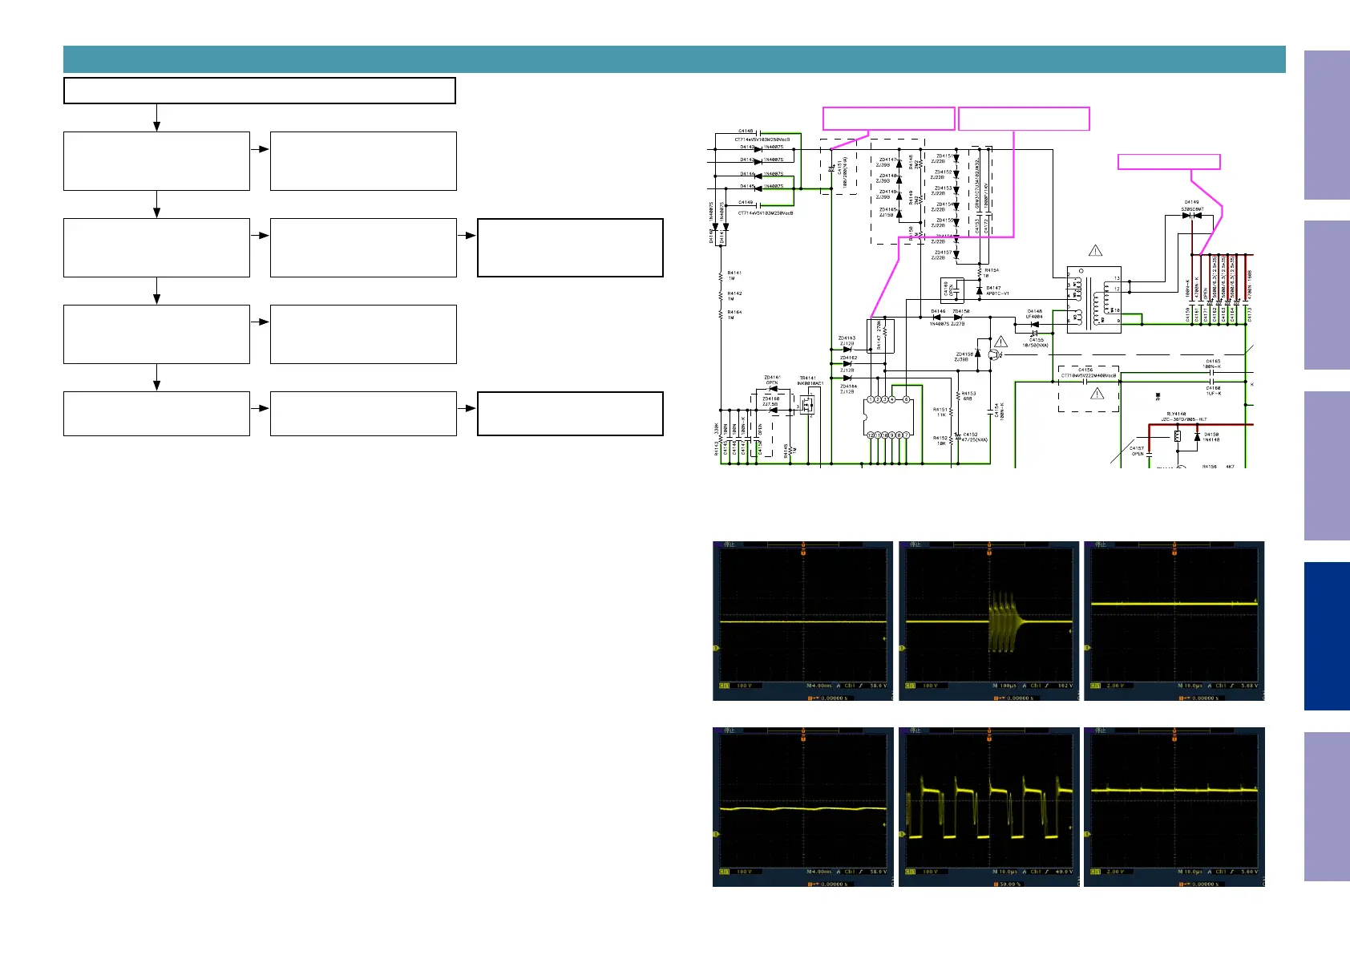Select the 12-pin IC chip symbol
Image resolution: width=1350 pixels, height=955 pixels.
pos(888,417)
